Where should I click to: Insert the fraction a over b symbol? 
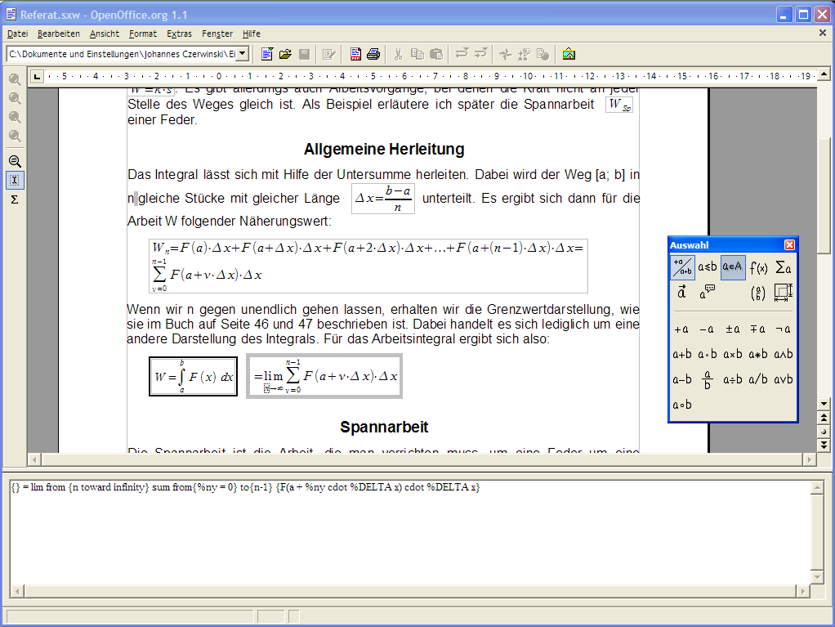tap(708, 380)
